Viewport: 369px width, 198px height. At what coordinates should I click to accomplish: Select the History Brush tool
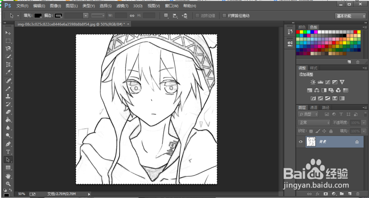pos(8,104)
